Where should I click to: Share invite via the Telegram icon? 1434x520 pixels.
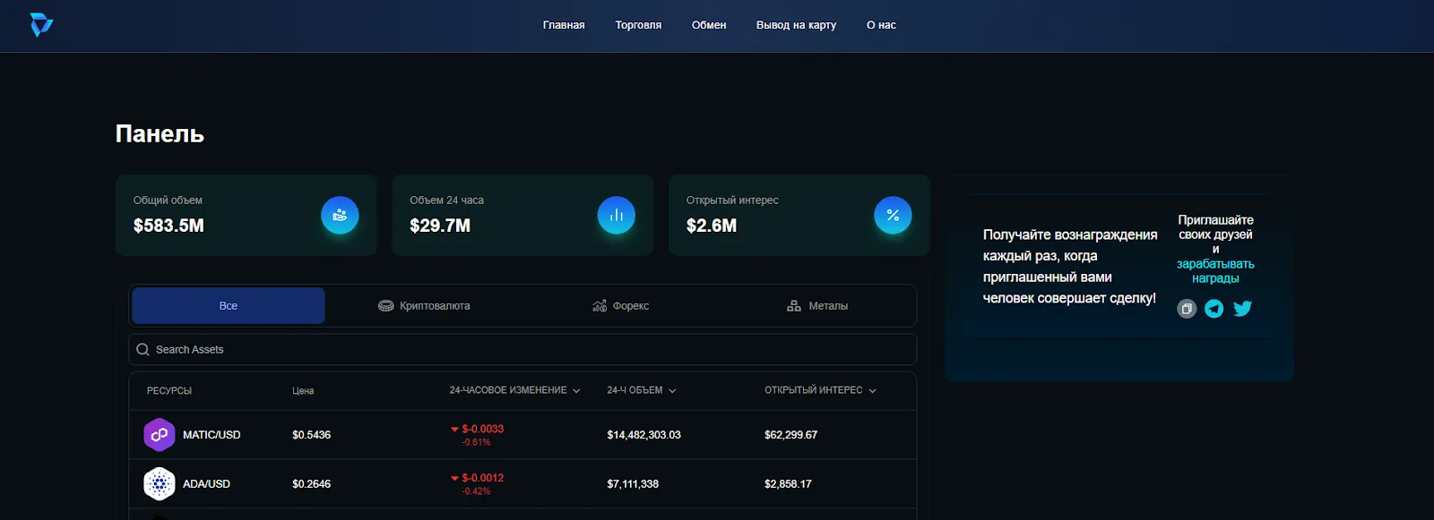tap(1214, 309)
